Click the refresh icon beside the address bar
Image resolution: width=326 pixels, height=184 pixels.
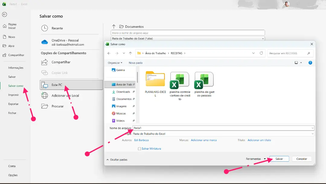[x=261, y=53]
